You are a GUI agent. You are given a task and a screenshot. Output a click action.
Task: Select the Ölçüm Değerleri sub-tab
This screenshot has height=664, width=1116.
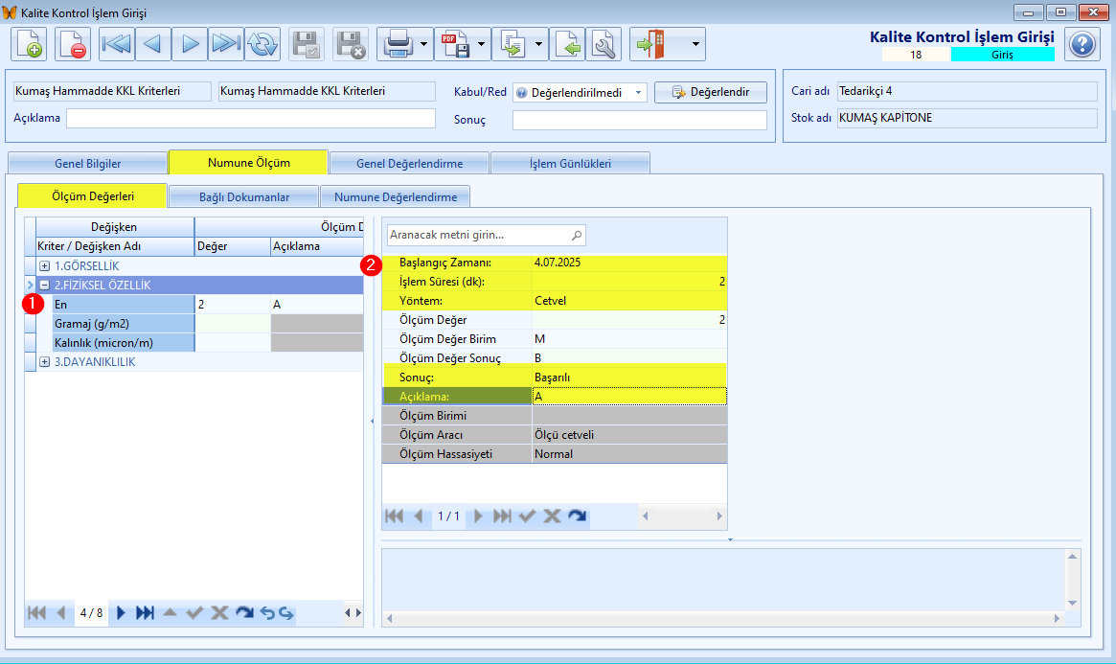(93, 195)
